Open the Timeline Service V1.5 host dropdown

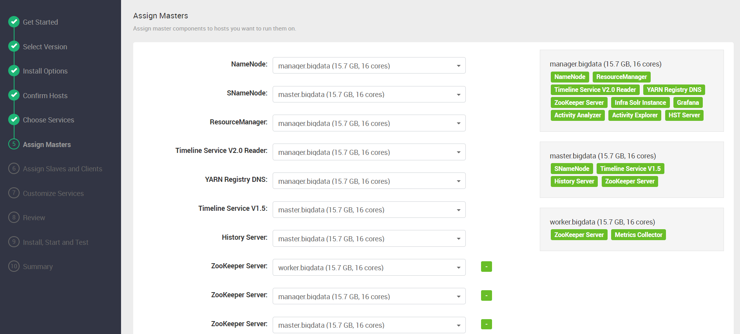click(369, 210)
